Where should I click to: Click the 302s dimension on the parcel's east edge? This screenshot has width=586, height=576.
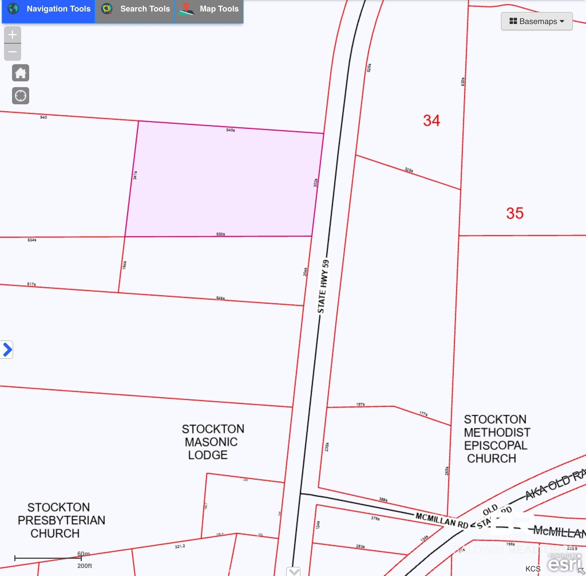point(315,183)
